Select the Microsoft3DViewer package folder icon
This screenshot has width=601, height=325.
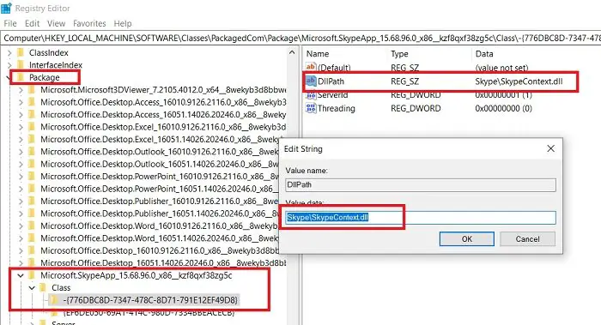point(33,89)
